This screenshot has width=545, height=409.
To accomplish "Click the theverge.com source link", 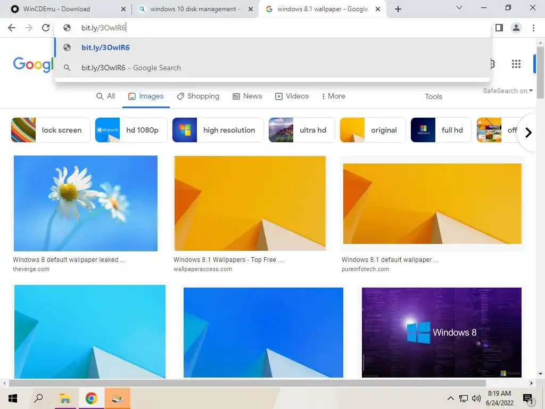I will (31, 269).
